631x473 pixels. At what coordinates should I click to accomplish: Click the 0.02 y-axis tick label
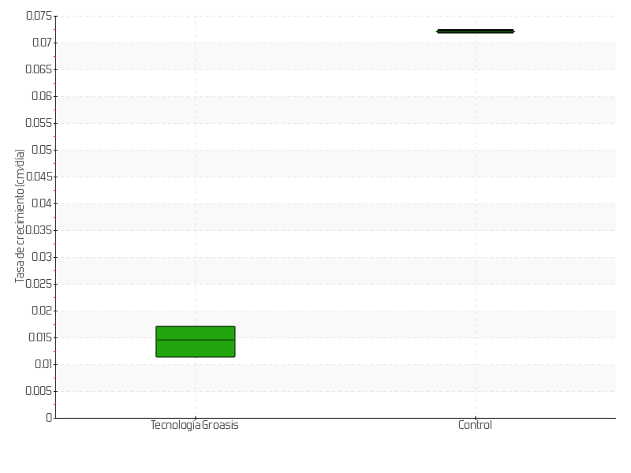point(42,311)
